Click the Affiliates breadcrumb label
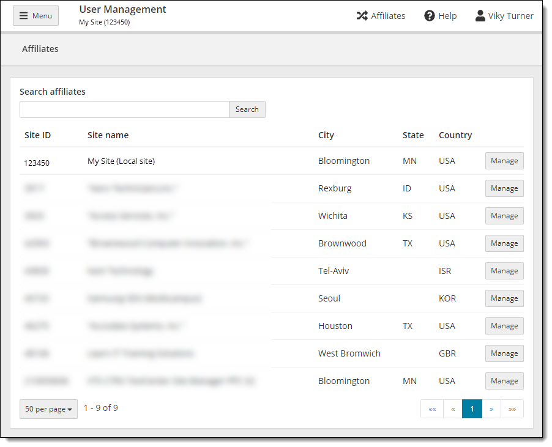 (40, 49)
